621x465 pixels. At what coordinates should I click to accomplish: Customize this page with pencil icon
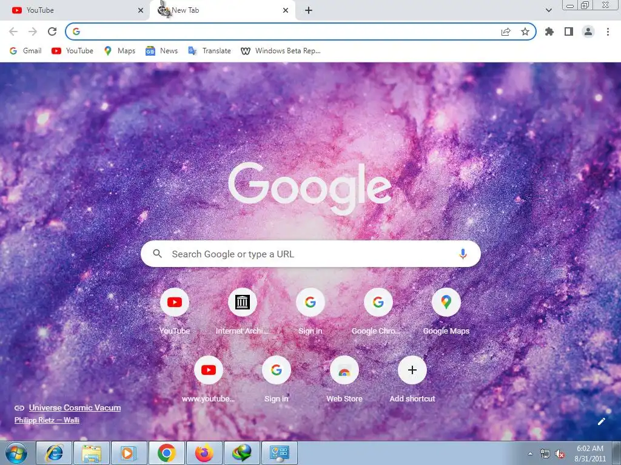(x=602, y=421)
